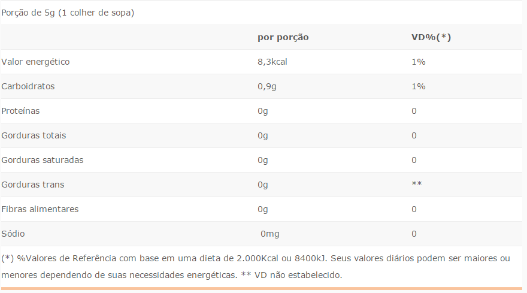Click the 'Proteínas' row label

(20, 111)
